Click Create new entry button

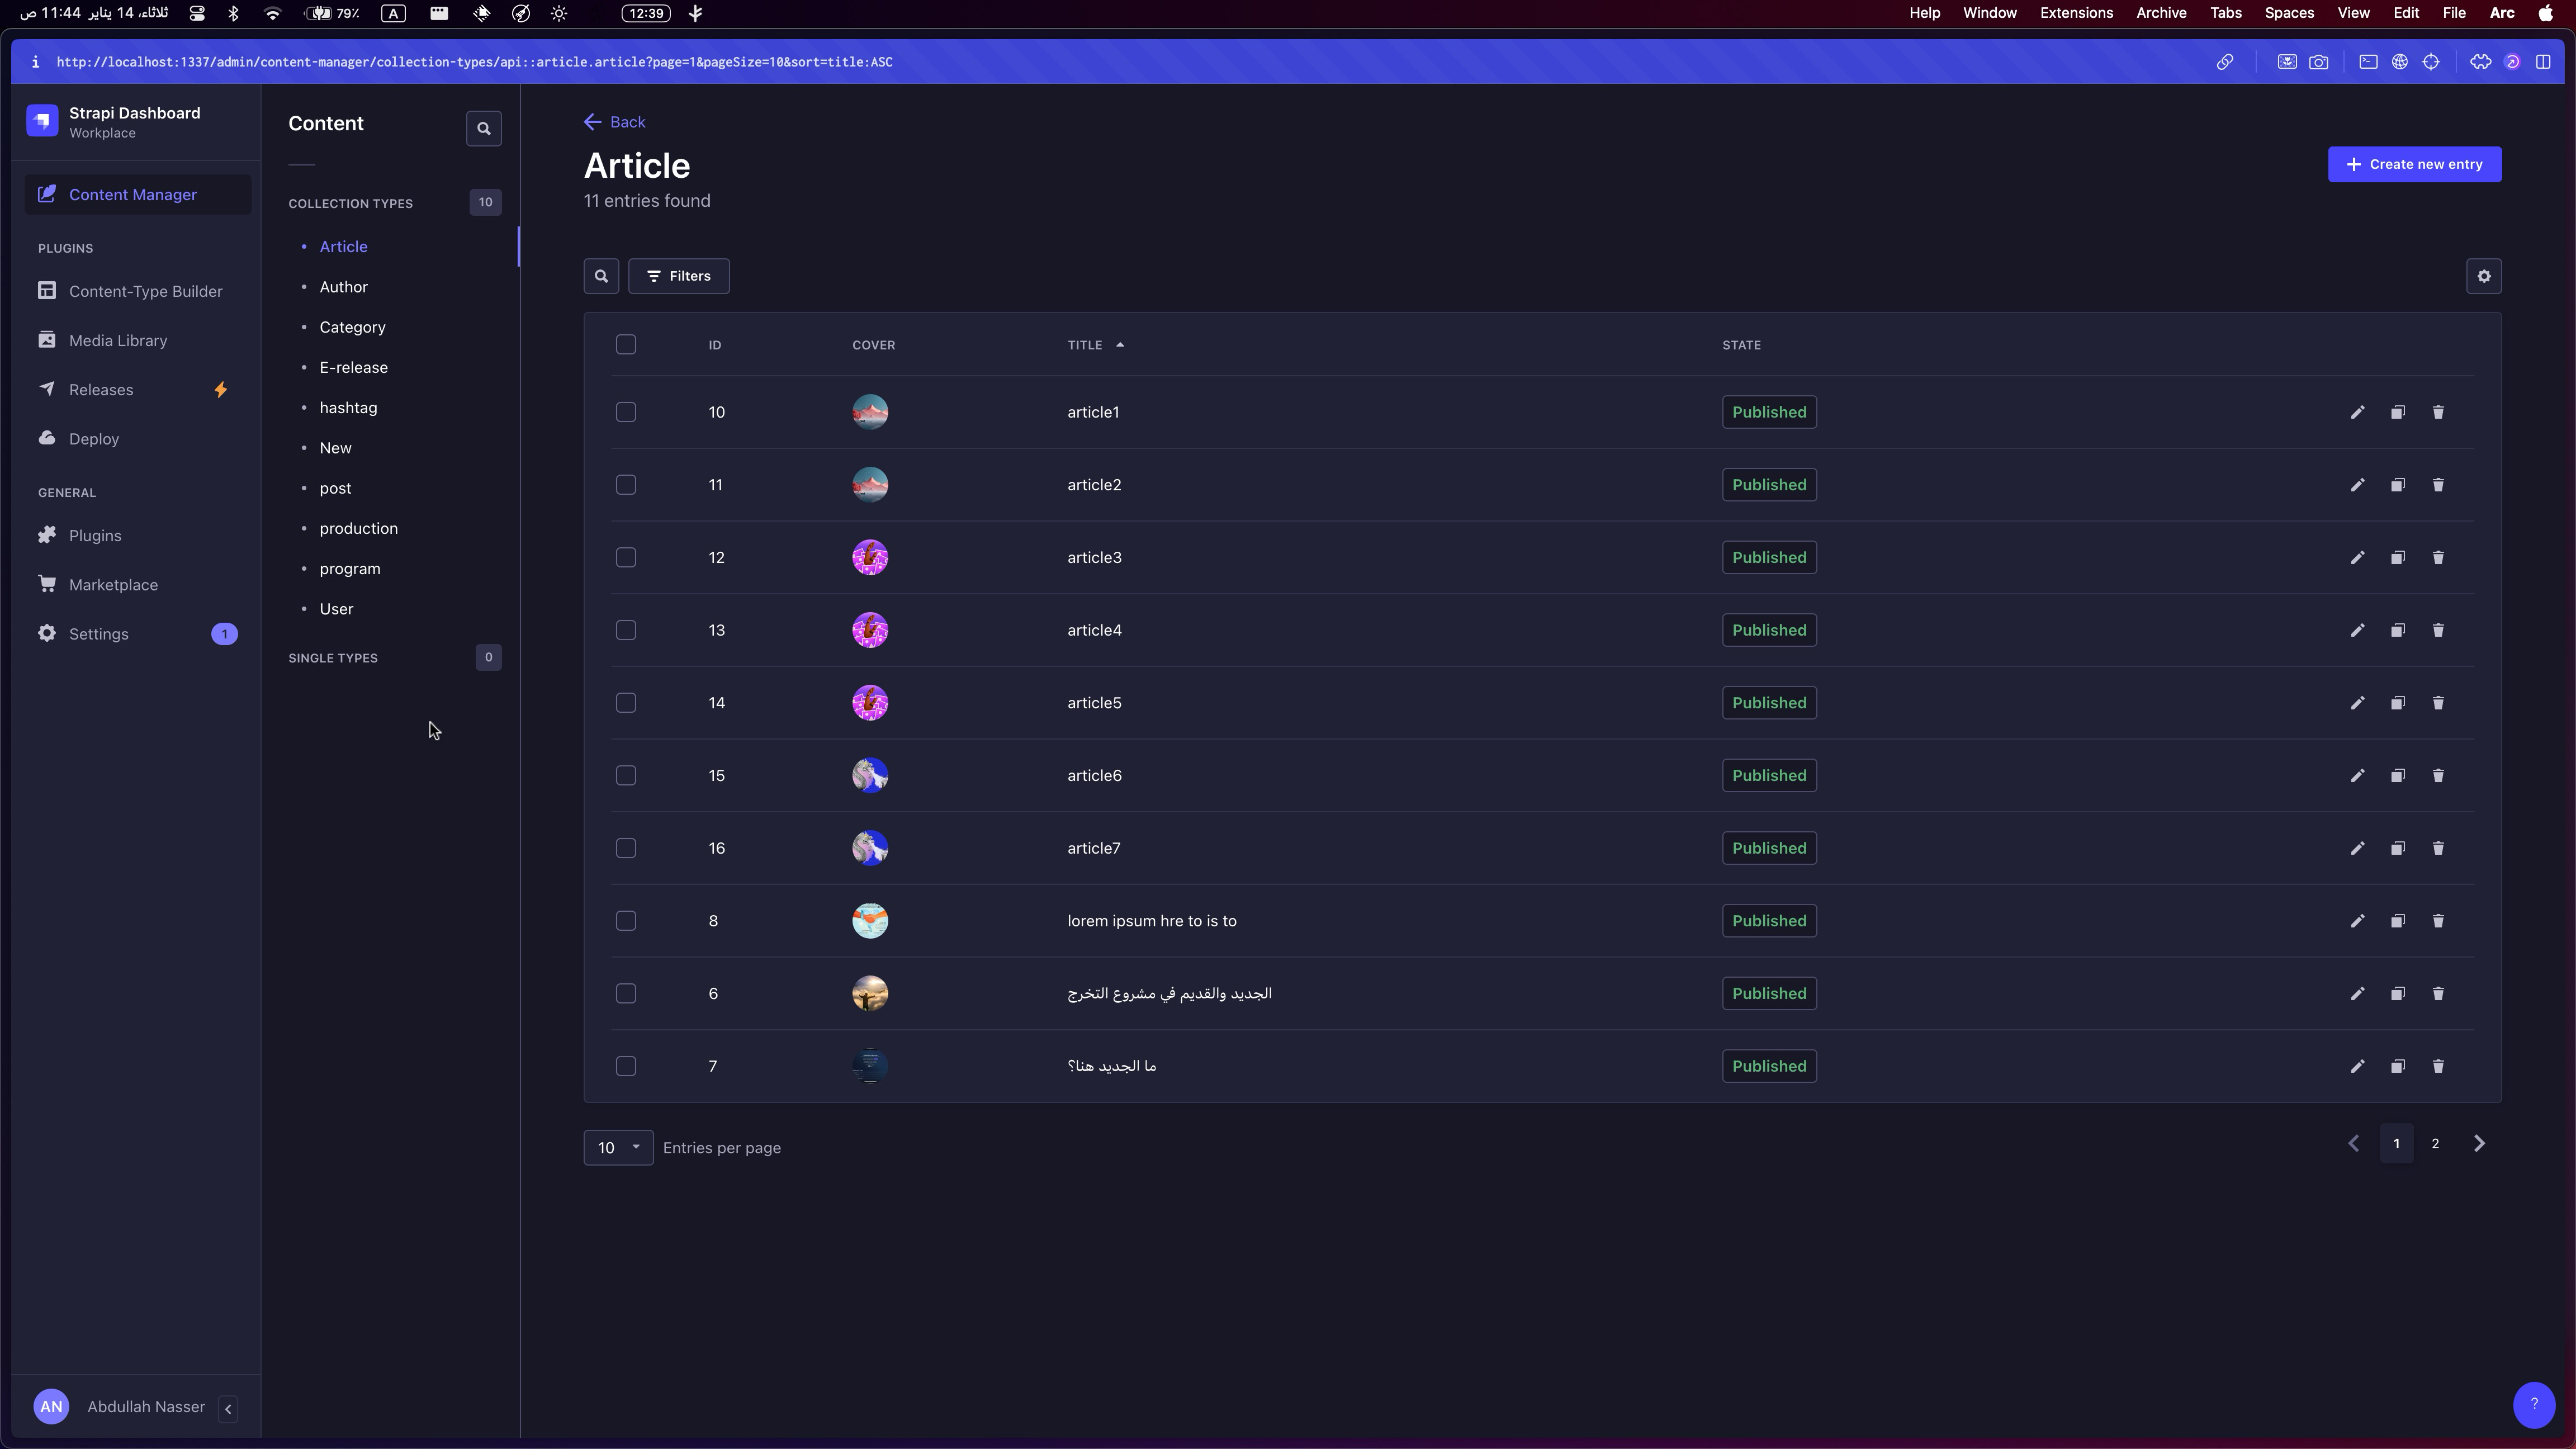[x=2413, y=164]
